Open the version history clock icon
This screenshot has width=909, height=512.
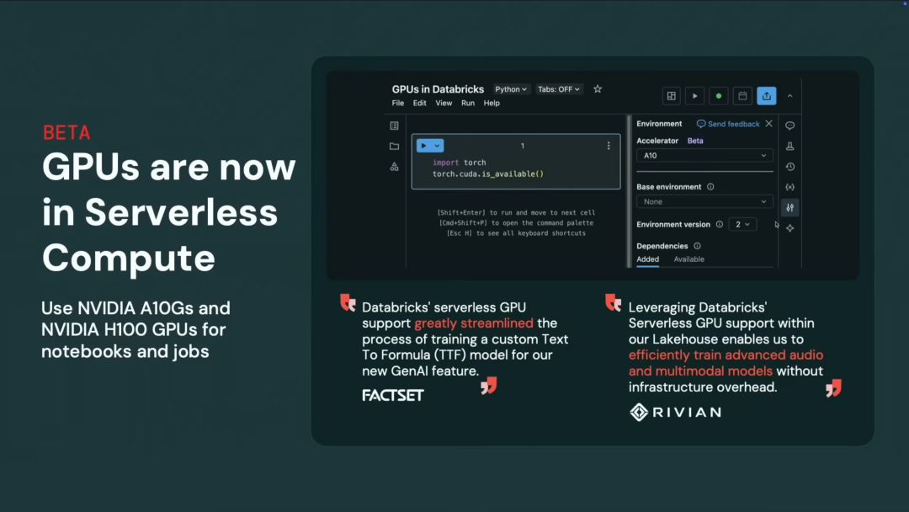tap(790, 167)
